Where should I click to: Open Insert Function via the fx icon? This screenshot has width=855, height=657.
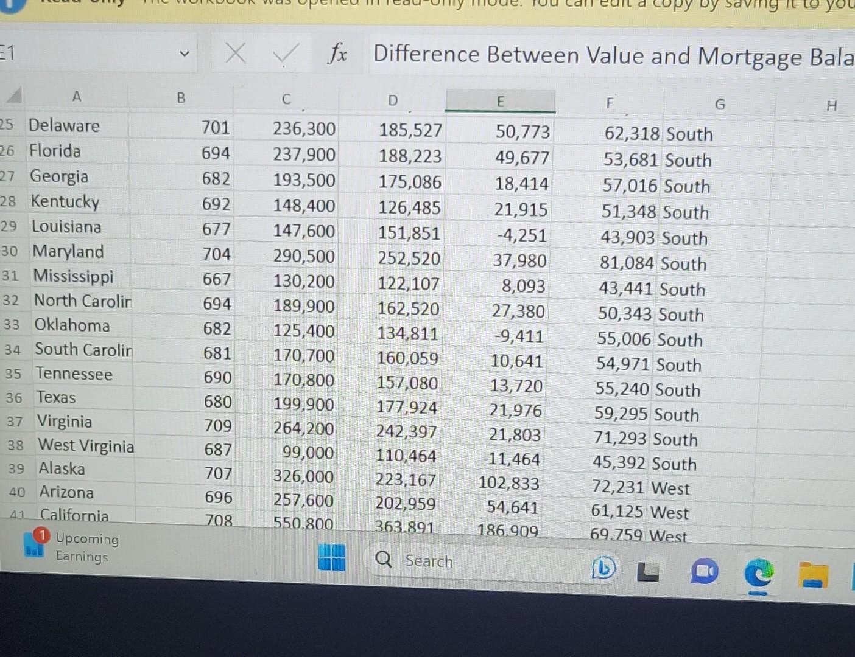point(339,55)
